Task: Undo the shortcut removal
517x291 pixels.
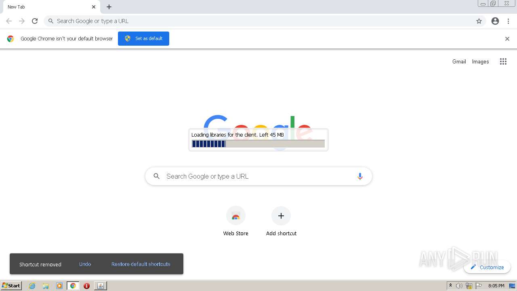Action: (85, 264)
